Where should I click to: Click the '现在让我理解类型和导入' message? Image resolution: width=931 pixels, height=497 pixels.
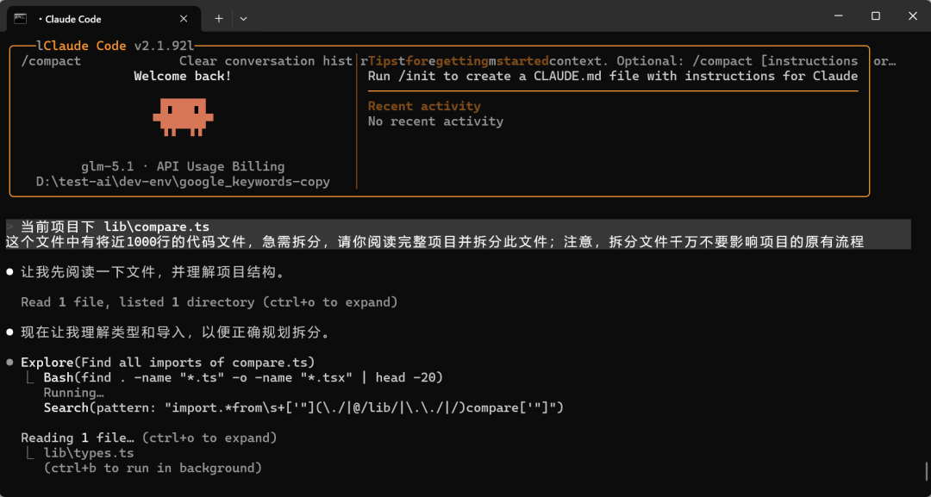click(175, 332)
